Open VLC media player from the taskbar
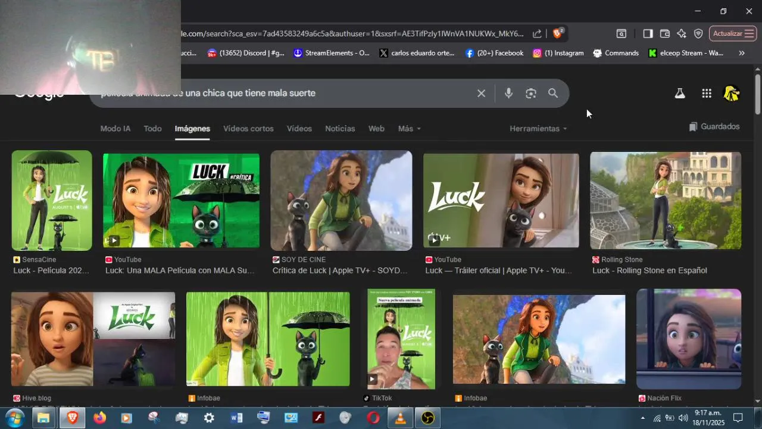This screenshot has width=762, height=429. coord(401,418)
